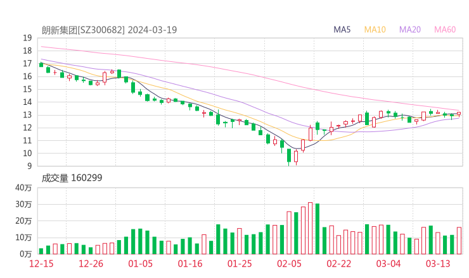Click the final red volume bar on the right
This screenshot has width=469, height=278.
coord(459,241)
